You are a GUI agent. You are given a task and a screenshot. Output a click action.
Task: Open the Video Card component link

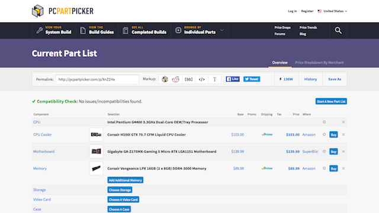click(42, 199)
